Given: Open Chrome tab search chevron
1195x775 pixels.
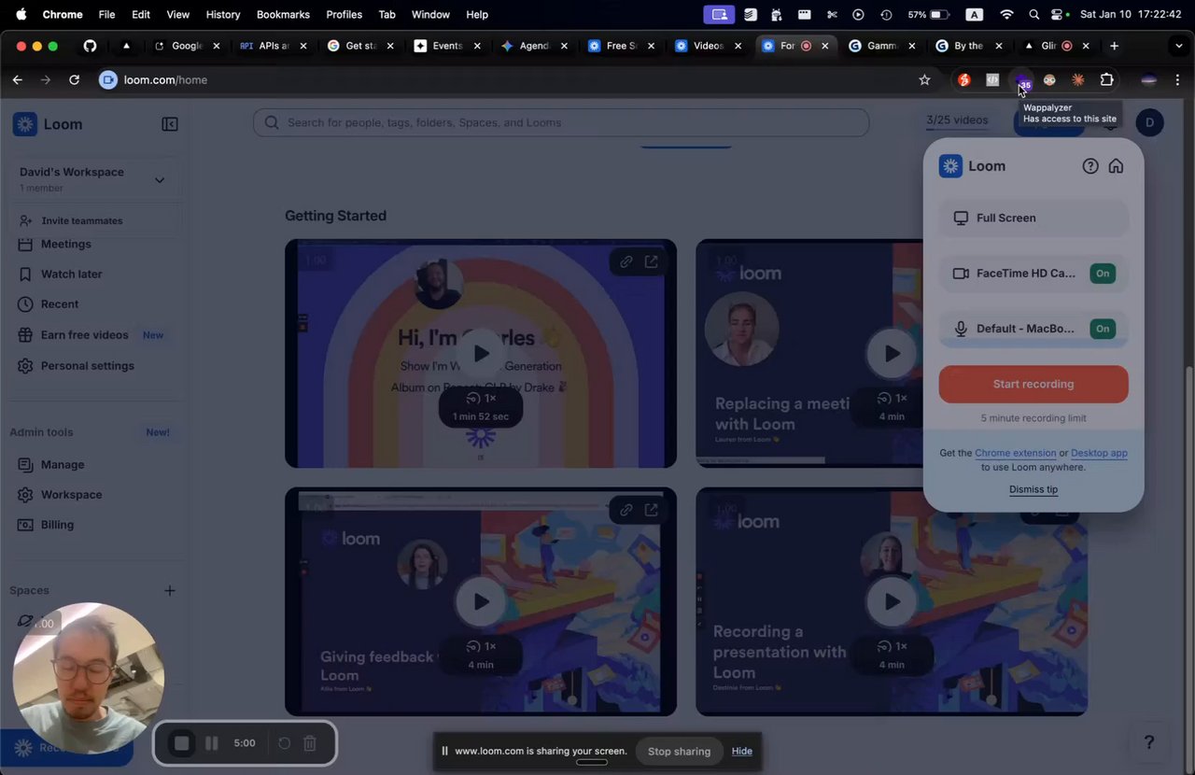Looking at the screenshot, I should [x=1178, y=46].
